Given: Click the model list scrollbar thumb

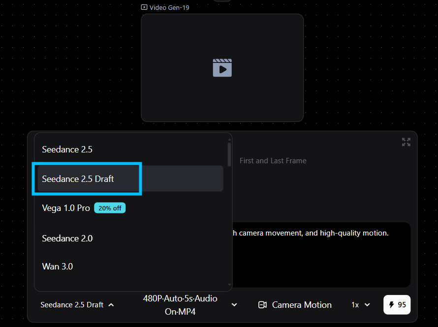Looking at the screenshot, I should pos(229,154).
